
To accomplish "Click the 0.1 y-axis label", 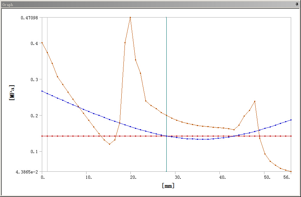I will coord(34,152).
